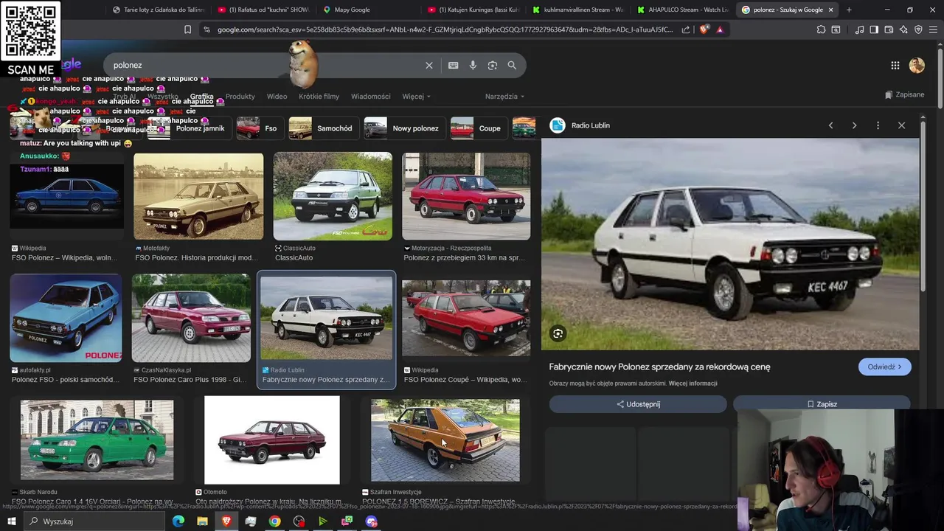Open Brave Wallet icon
The height and width of the screenshot is (531, 944).
click(x=889, y=29)
